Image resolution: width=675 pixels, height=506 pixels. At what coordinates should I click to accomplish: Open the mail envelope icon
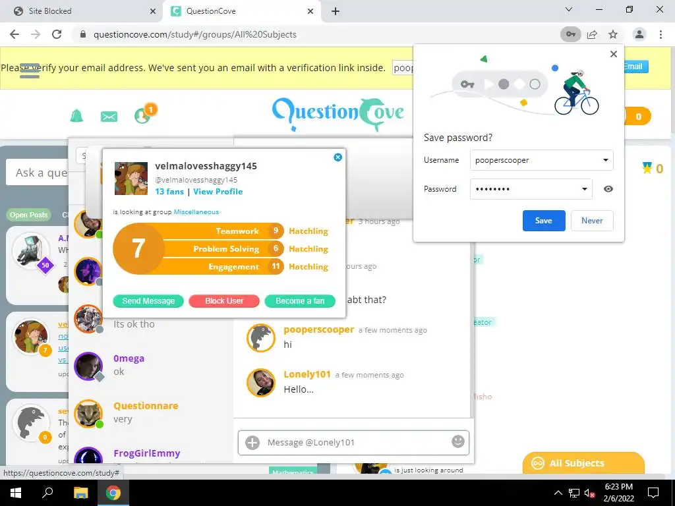tap(109, 117)
